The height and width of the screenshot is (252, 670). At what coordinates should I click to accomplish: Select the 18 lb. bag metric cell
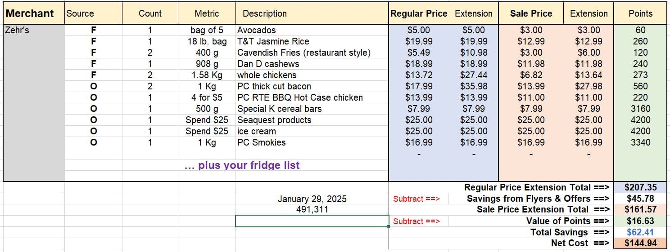pos(207,41)
